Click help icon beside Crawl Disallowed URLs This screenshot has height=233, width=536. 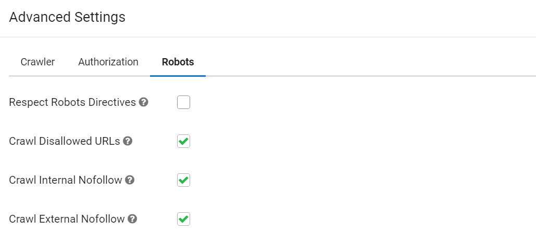click(128, 141)
